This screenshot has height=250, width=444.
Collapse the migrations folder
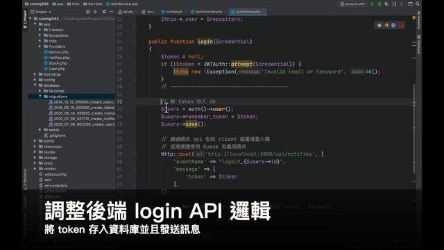click(x=40, y=97)
